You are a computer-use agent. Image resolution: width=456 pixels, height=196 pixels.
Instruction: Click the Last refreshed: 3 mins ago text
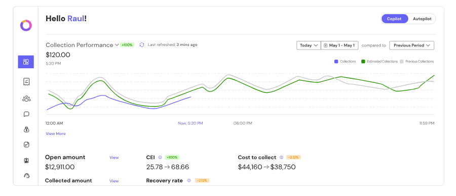click(x=172, y=45)
